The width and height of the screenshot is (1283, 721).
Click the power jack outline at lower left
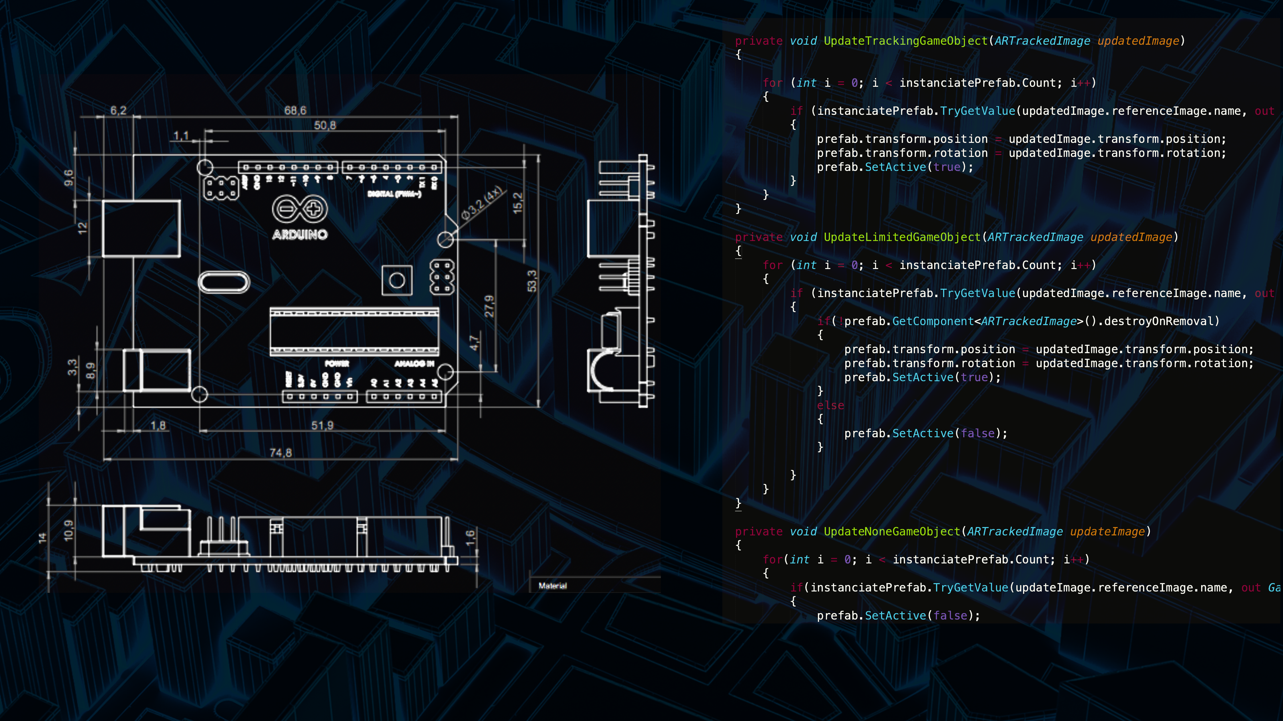coord(157,370)
